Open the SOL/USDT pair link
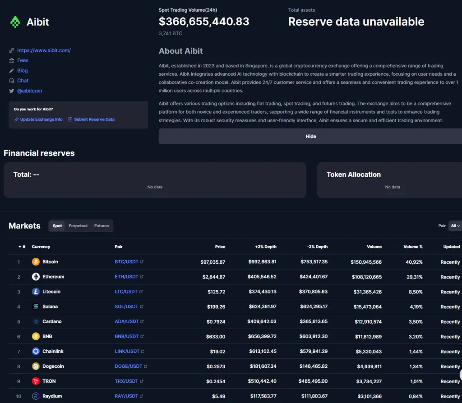This screenshot has height=403, width=462. [x=126, y=307]
